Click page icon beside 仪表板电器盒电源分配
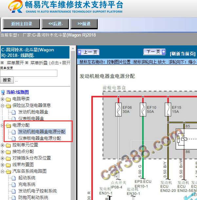 13,138
